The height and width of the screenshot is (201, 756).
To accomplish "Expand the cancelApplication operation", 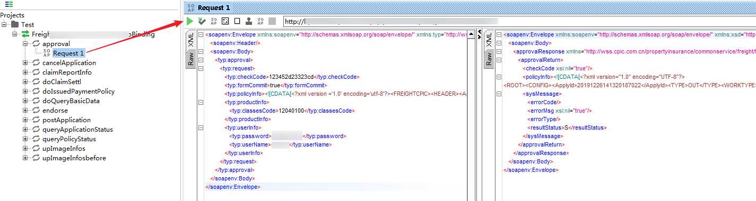I will coord(25,63).
